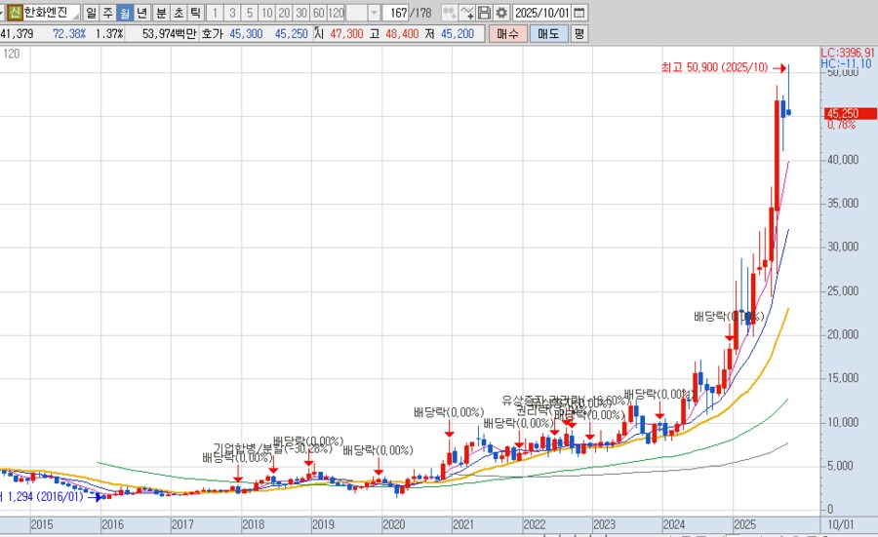Select the second (초) chart period
This screenshot has width=878, height=537.
pyautogui.click(x=179, y=13)
